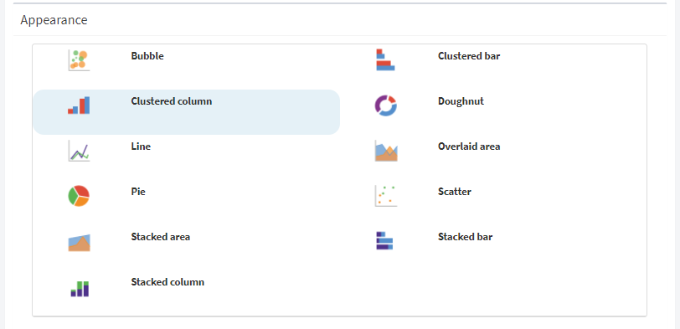Click the Appearance section header

click(x=54, y=20)
